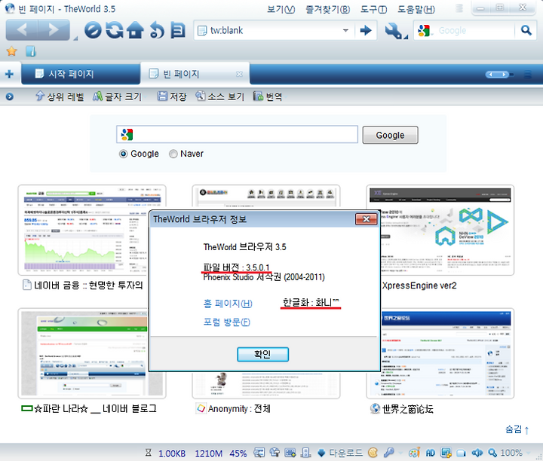Viewport: 543px width, 461px height.
Task: Click the Anonymity : 전체 link
Action: point(239,409)
